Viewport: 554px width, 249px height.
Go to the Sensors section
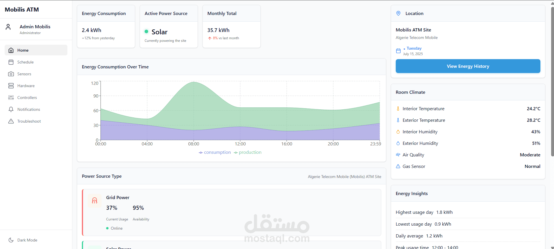click(x=36, y=74)
